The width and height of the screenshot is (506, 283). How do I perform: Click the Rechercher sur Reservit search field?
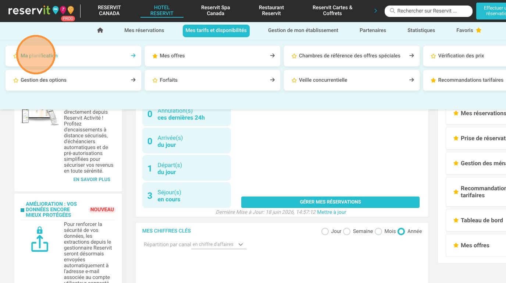[428, 11]
